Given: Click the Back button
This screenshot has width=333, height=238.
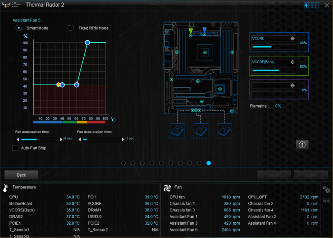Looking at the screenshot, I should pyautogui.click(x=21, y=175).
